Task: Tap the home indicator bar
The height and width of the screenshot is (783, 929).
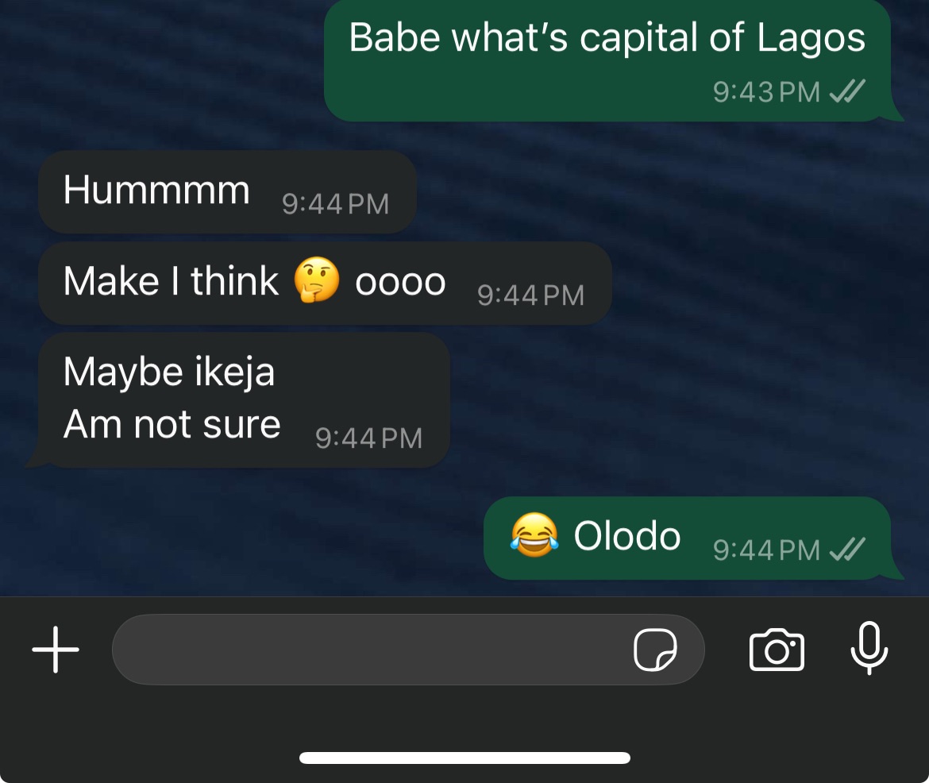Action: (x=464, y=758)
